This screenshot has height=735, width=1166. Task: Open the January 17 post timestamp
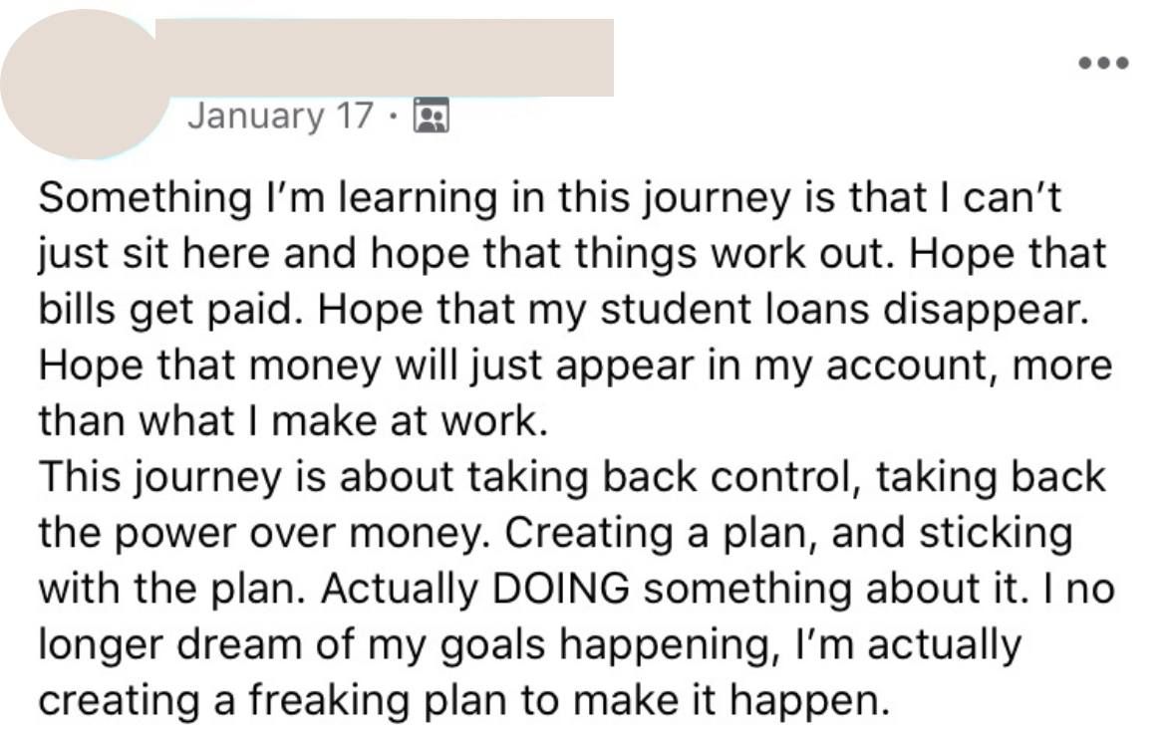click(280, 116)
